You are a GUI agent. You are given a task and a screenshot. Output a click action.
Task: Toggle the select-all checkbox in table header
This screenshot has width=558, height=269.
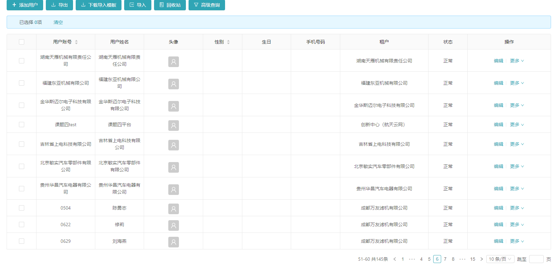coord(22,42)
